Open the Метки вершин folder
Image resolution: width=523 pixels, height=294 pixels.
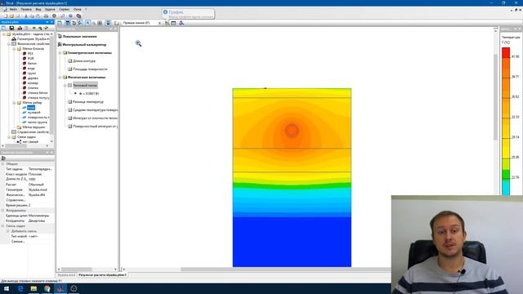pos(34,127)
